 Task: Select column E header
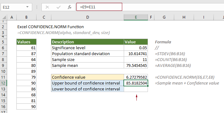pos(136,17)
